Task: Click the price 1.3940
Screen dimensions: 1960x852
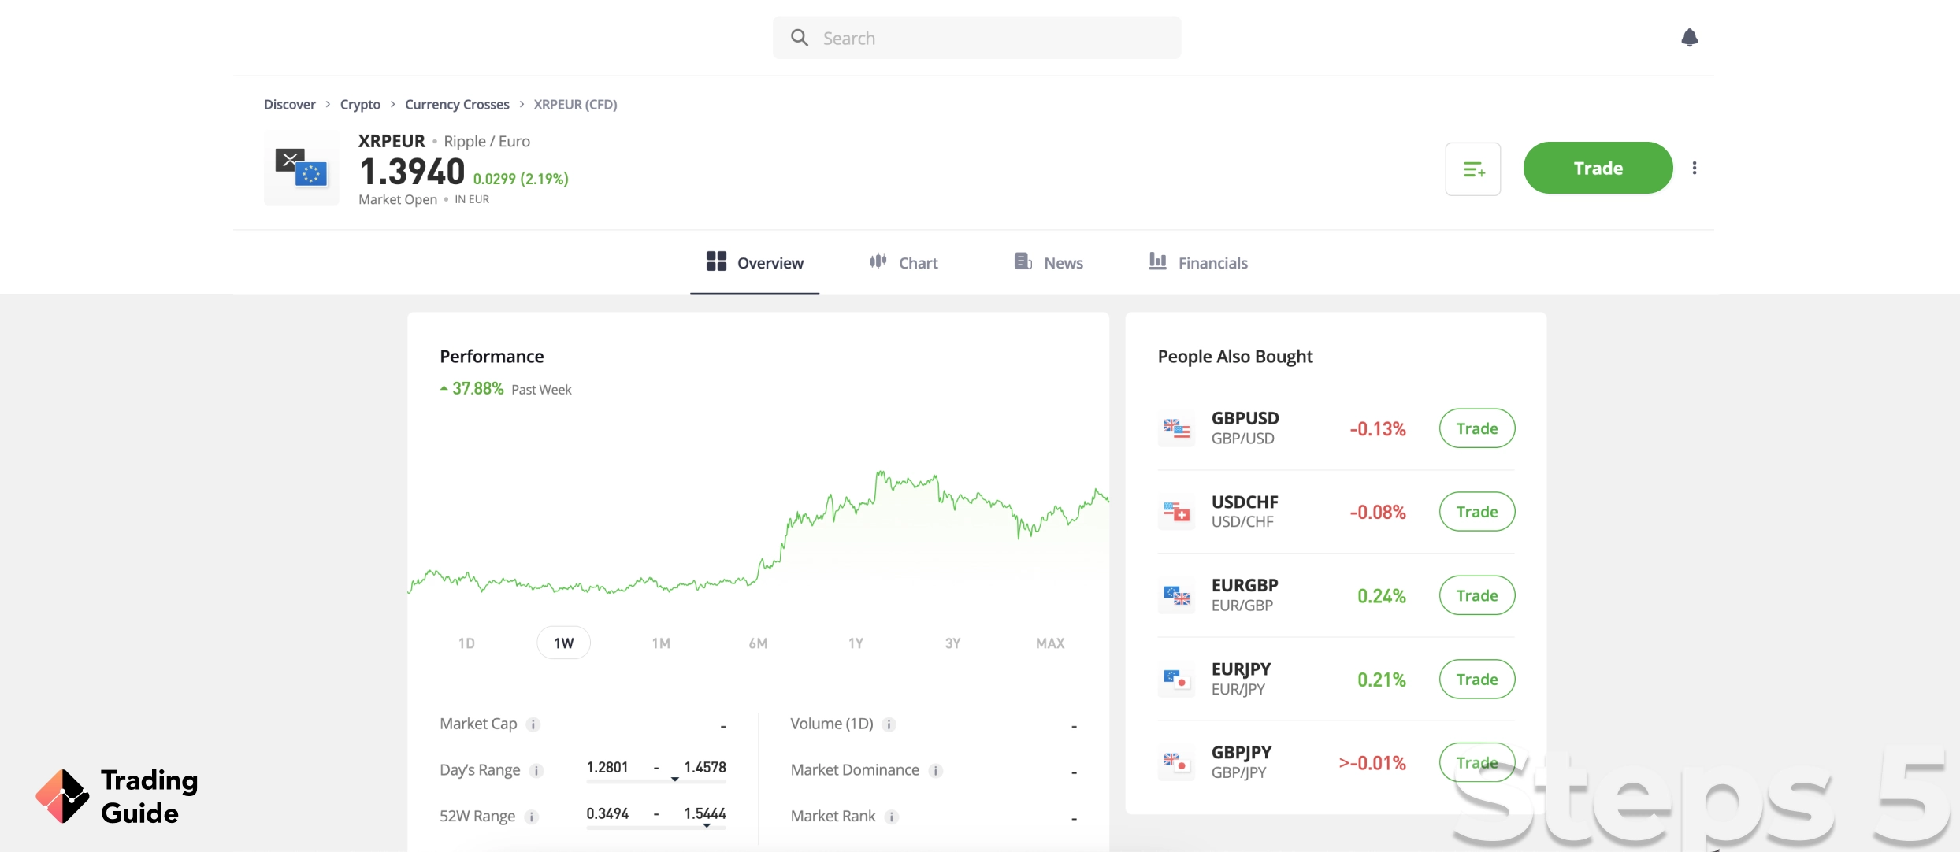Action: (412, 171)
